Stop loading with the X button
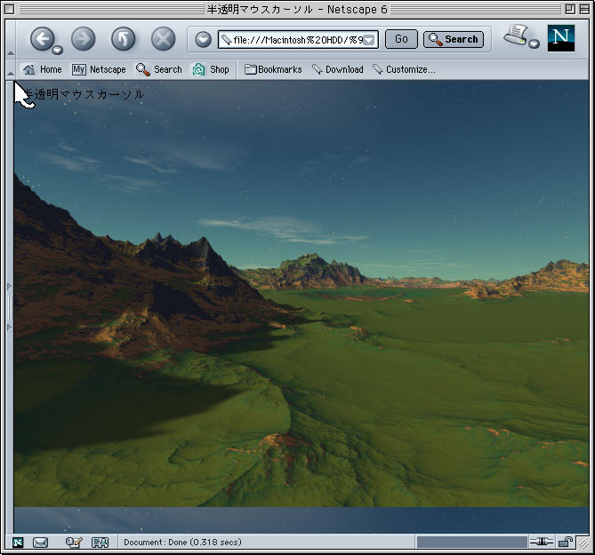This screenshot has height=555, width=595. pos(163,39)
